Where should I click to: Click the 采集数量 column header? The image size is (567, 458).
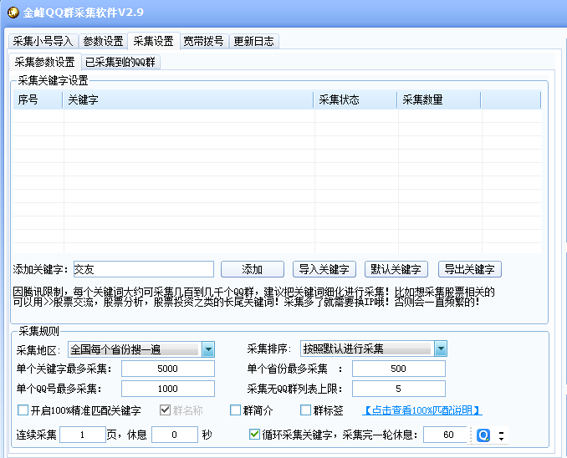click(x=439, y=99)
